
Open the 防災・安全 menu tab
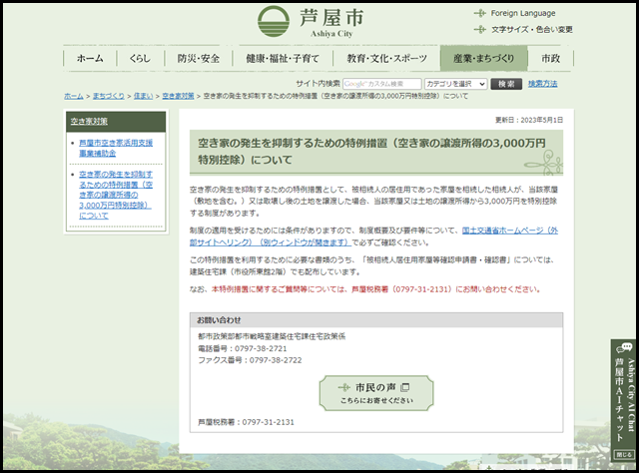[199, 58]
